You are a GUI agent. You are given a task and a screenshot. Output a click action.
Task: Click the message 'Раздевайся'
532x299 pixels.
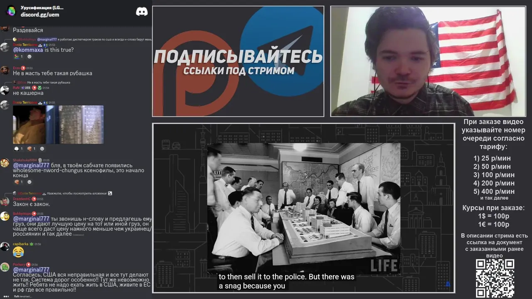[x=28, y=30]
